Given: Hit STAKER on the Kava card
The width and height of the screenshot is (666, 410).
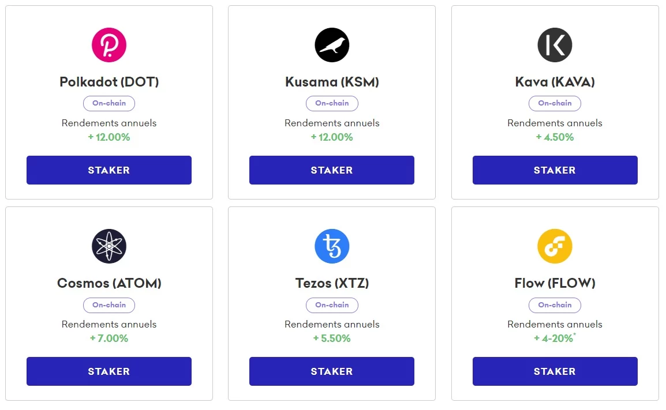Looking at the screenshot, I should point(555,170).
